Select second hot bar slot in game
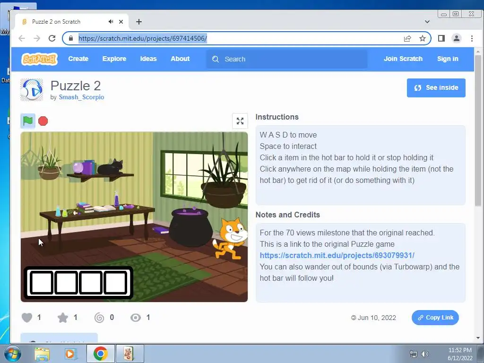The image size is (484, 363). coord(66,283)
